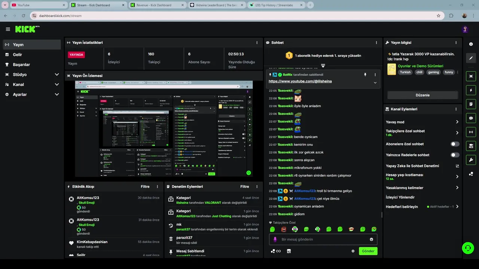The image size is (479, 269).
Task: Click the three-dots cluster icon in right sidebar
Action: pos(471,174)
